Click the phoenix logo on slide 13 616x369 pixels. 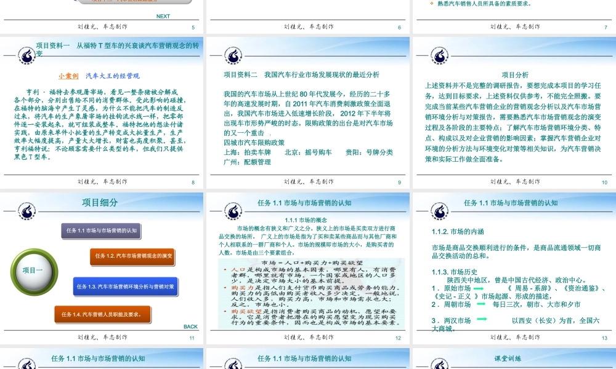coord(439,211)
